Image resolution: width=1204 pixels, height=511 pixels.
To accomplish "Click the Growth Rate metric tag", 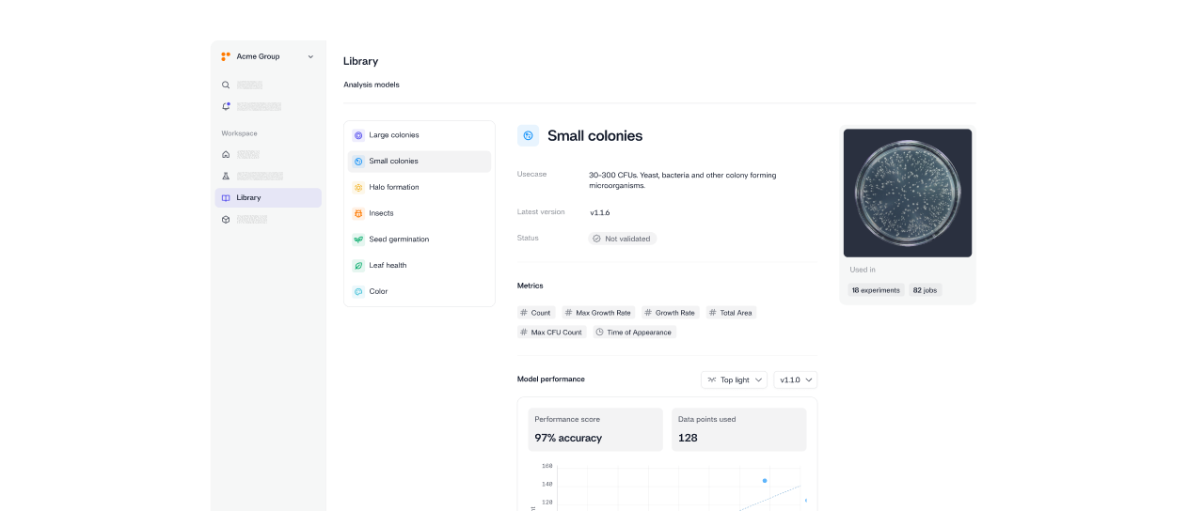I will tap(671, 313).
